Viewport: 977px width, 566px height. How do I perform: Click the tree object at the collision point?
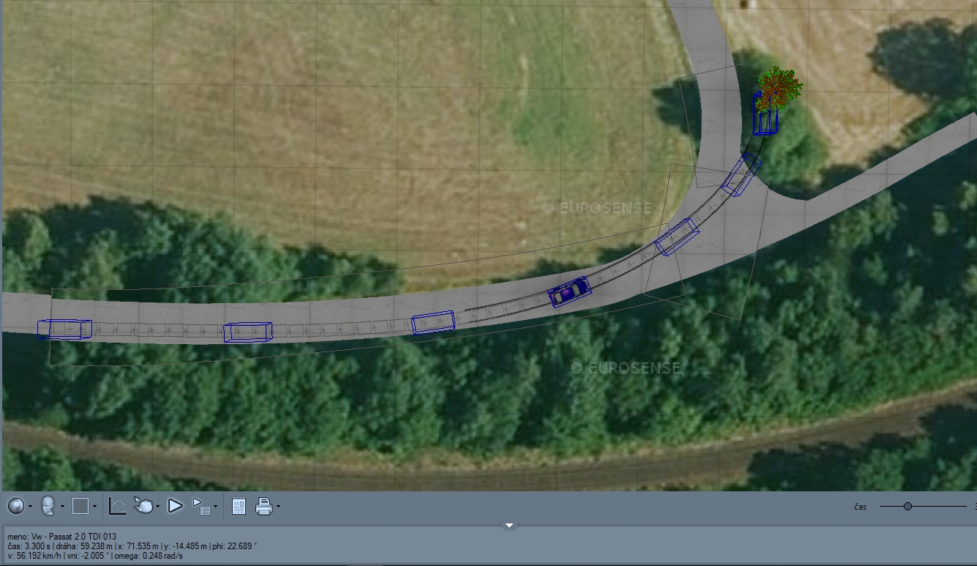click(779, 87)
